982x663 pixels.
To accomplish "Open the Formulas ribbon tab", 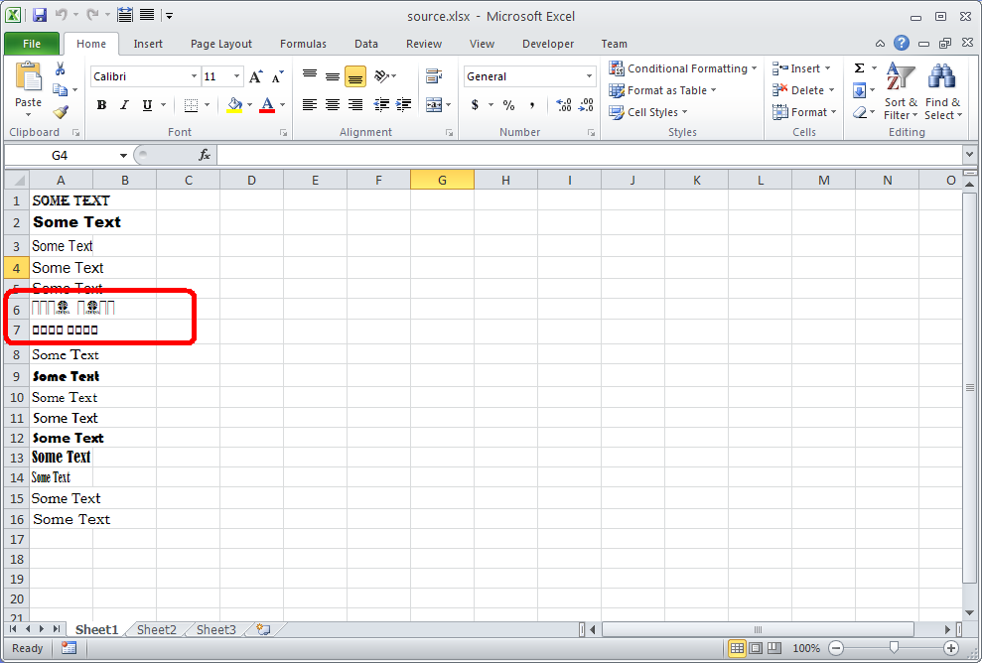I will tap(303, 44).
